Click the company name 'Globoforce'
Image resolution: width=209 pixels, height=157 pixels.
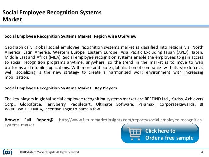(31, 104)
